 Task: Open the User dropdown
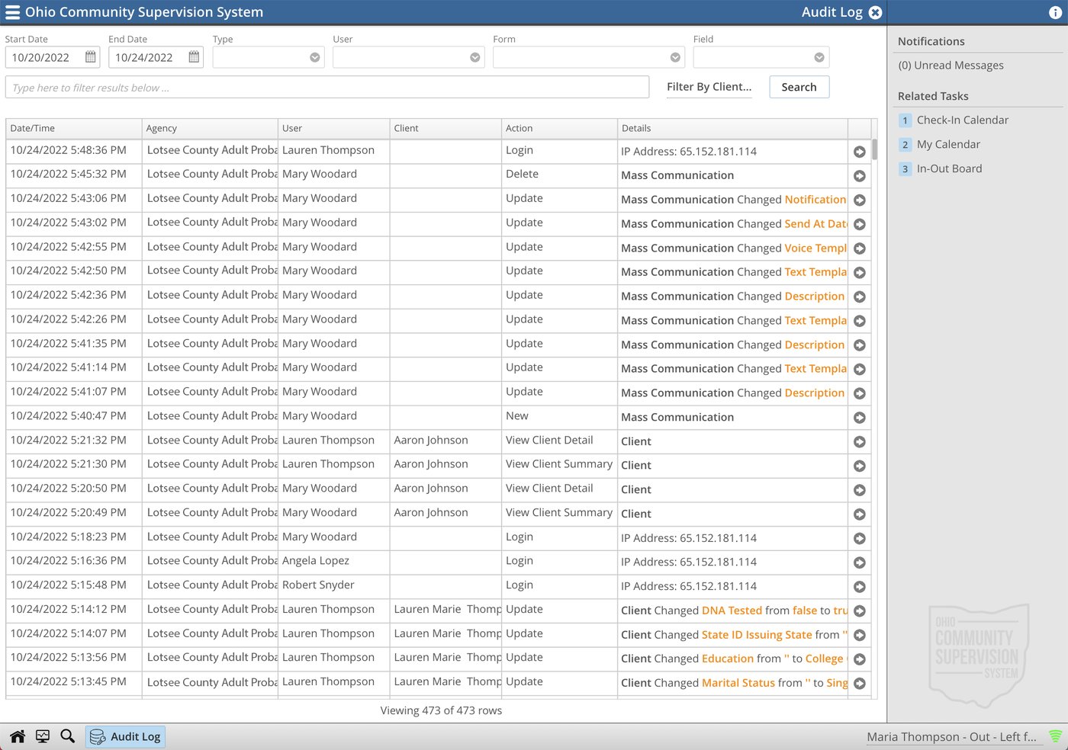point(474,56)
